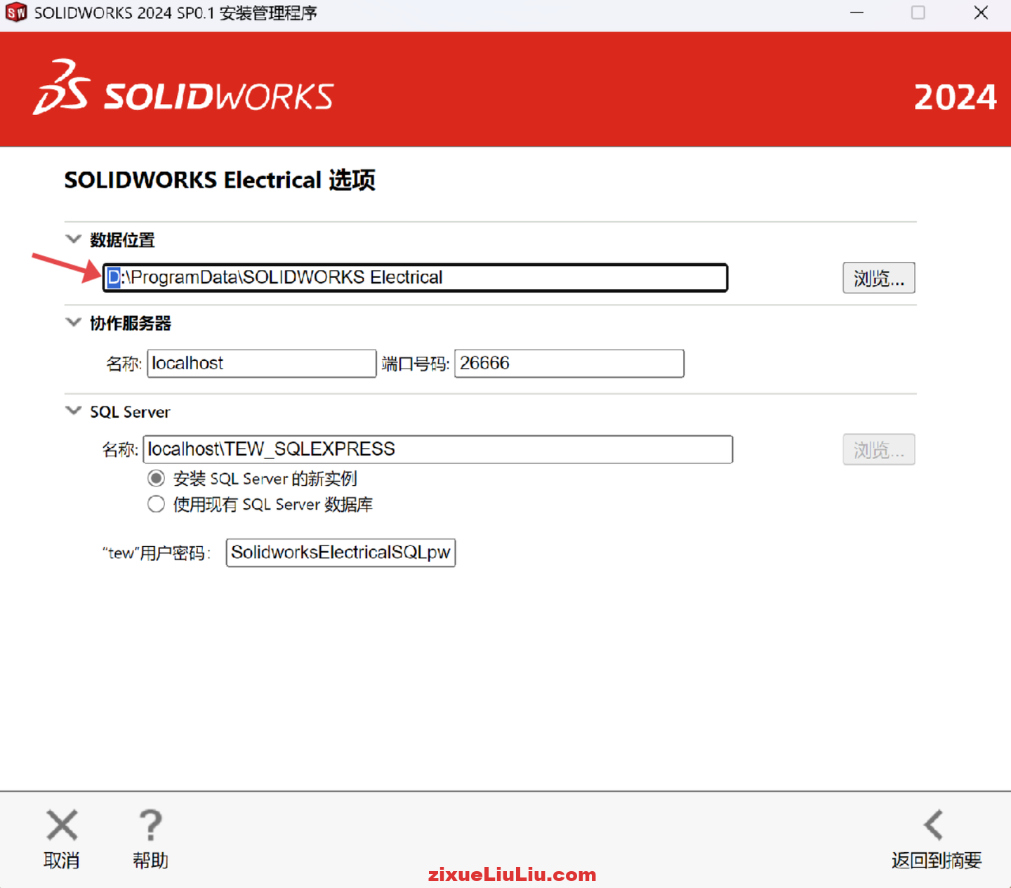Image resolution: width=1011 pixels, height=888 pixels.
Task: Select 安装 SQL Server 的新实例 option
Action: tap(156, 478)
